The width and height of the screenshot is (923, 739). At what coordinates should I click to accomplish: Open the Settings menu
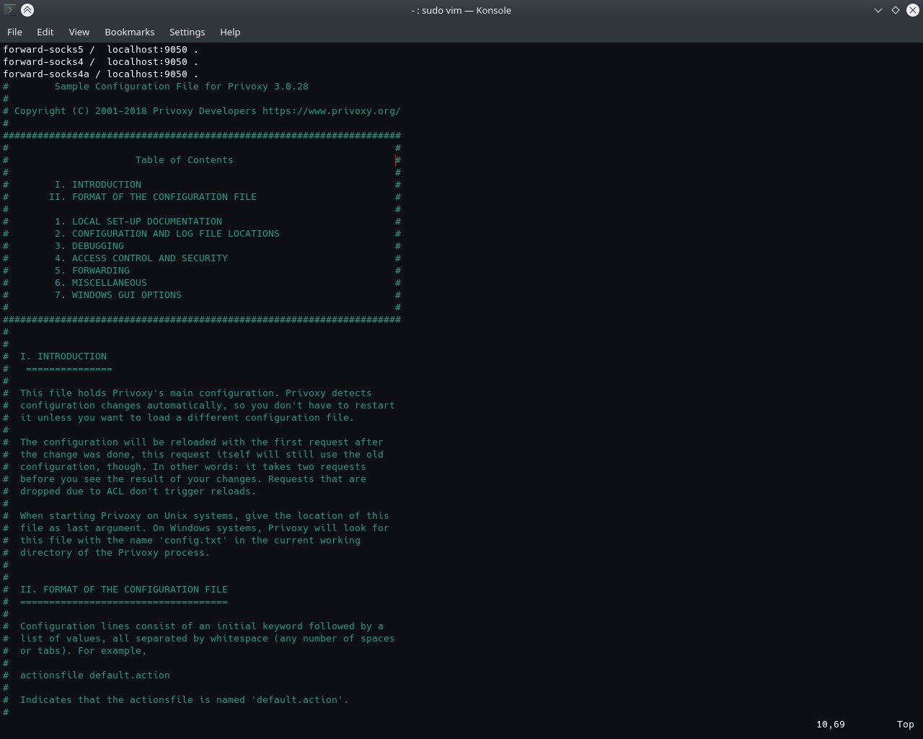tap(187, 32)
